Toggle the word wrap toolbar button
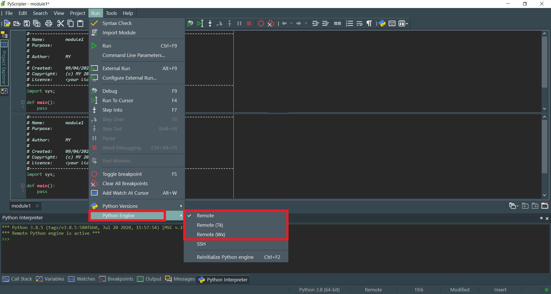This screenshot has width=551, height=294. click(x=359, y=23)
